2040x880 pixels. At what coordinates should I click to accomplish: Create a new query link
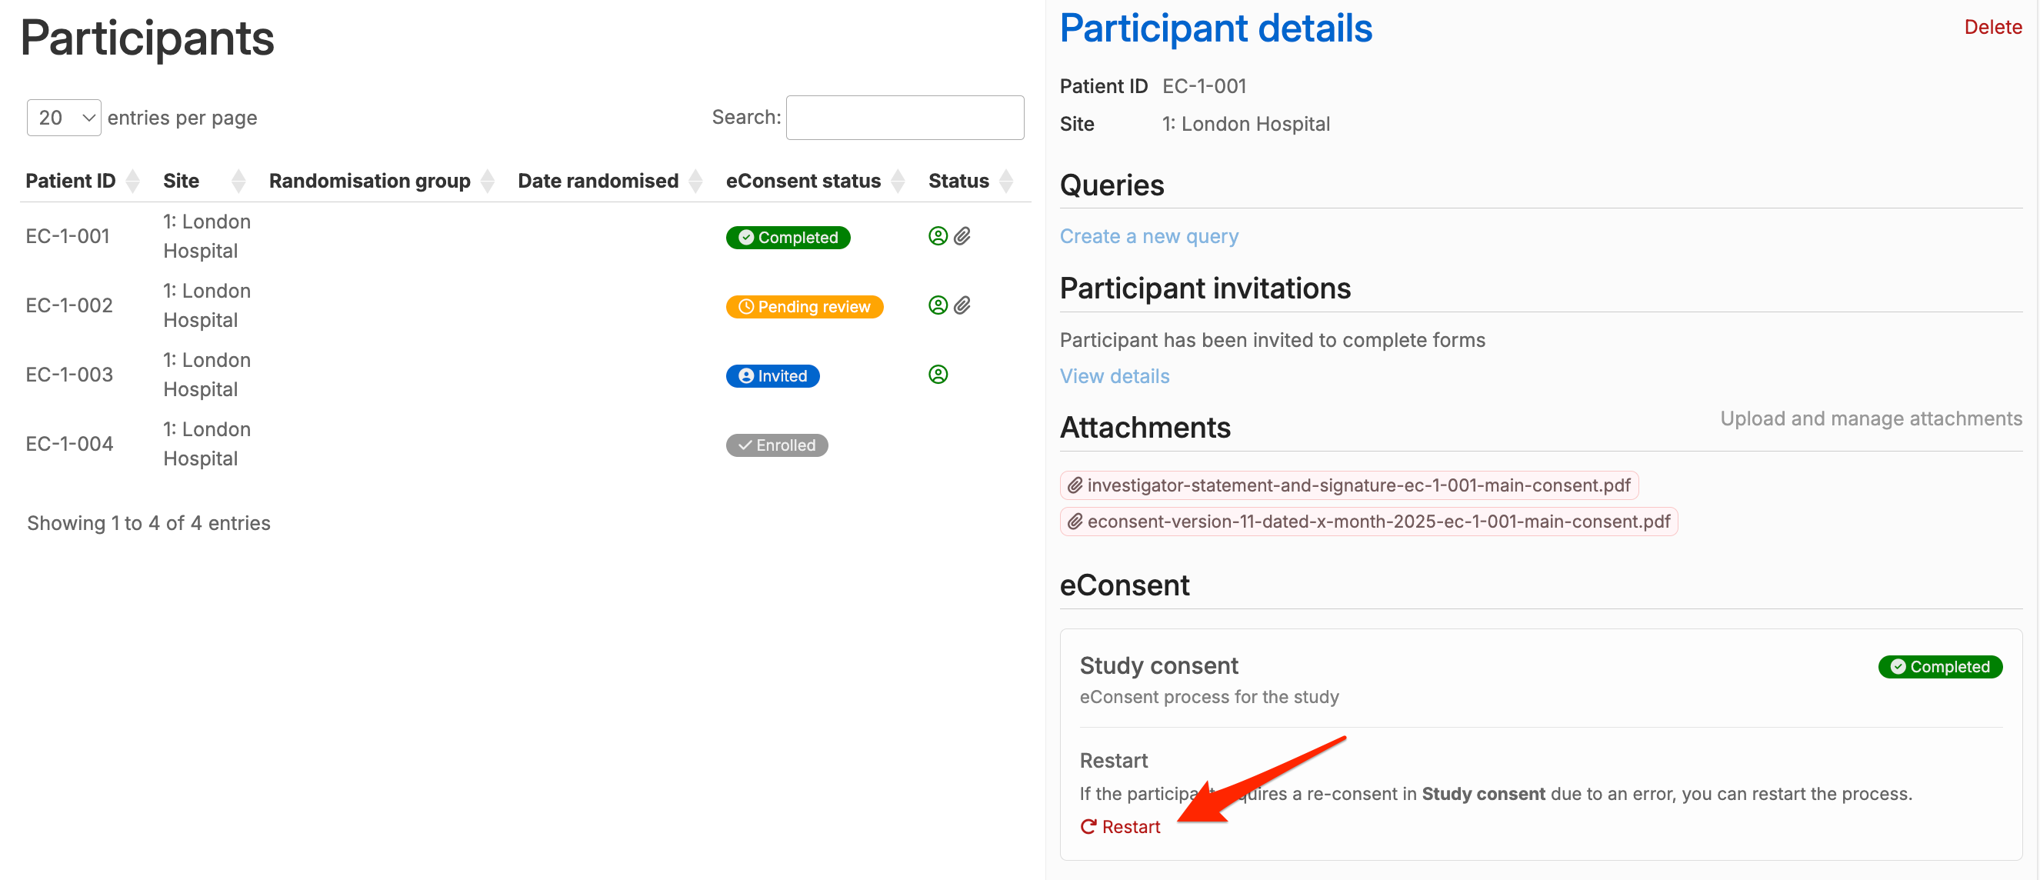pyautogui.click(x=1148, y=236)
